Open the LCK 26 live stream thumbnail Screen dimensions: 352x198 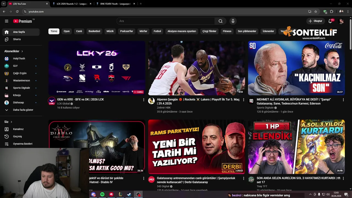(97, 68)
